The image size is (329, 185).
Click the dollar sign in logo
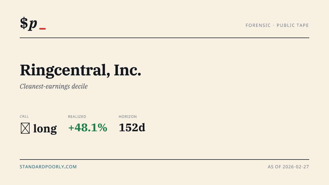[x=24, y=23]
